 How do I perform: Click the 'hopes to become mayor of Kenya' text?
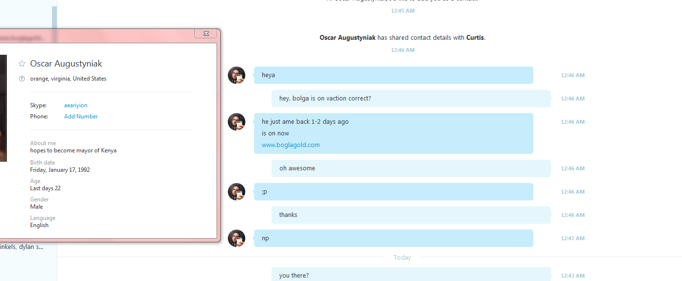coord(73,150)
